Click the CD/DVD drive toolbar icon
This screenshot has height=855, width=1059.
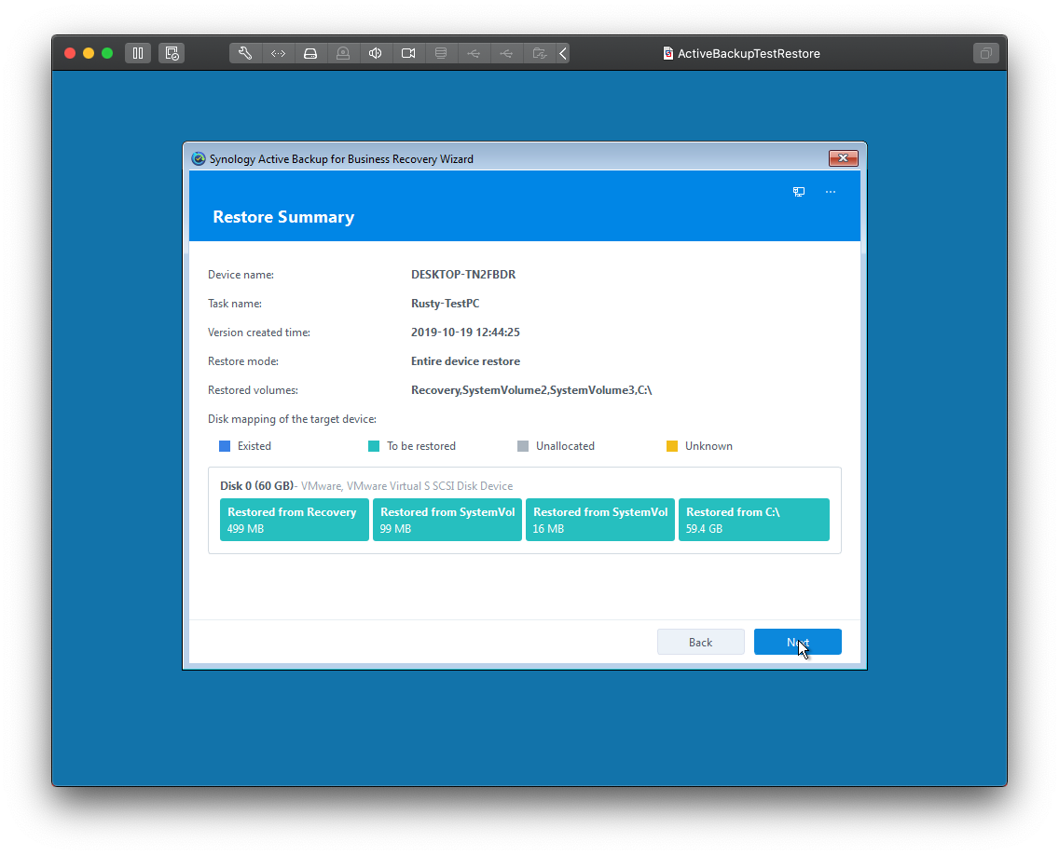click(x=343, y=53)
